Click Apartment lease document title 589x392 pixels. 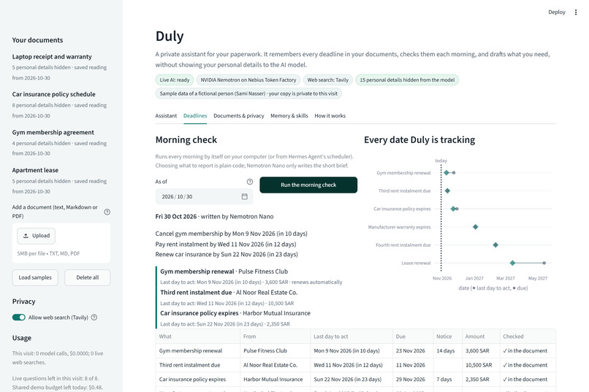coord(35,170)
